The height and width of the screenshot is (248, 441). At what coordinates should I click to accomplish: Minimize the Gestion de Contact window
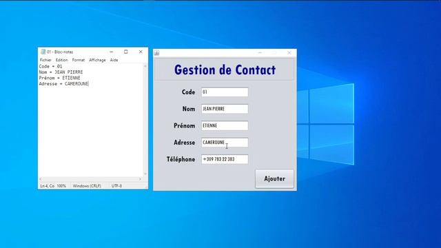260,53
